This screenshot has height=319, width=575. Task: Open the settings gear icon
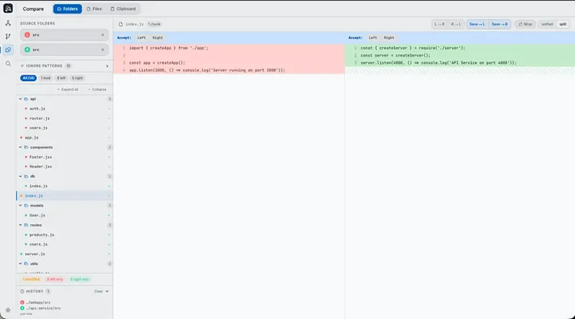pyautogui.click(x=8, y=310)
